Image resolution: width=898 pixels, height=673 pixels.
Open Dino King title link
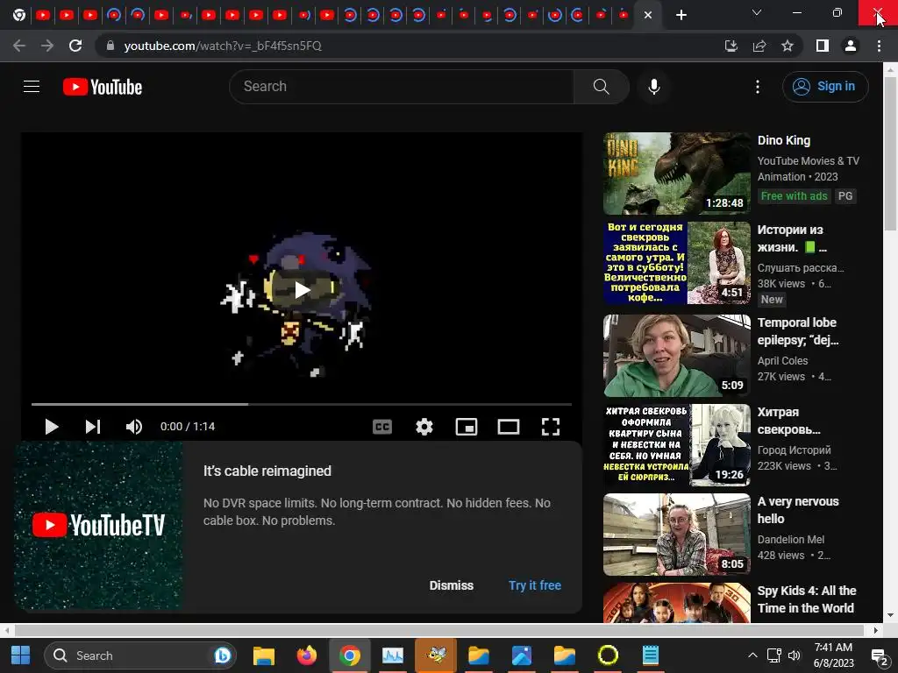(783, 140)
